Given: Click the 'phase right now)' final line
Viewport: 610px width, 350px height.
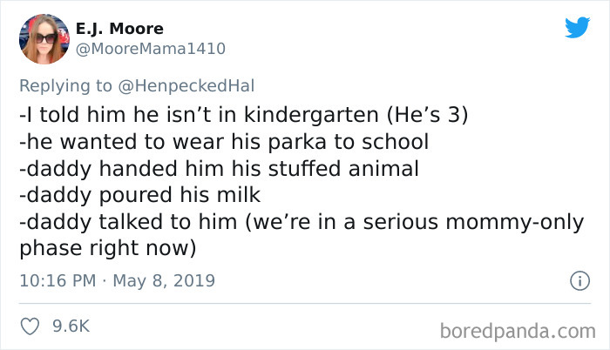Looking at the screenshot, I should pos(108,248).
